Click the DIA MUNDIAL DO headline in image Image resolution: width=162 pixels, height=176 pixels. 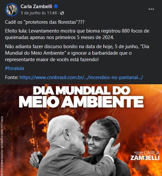[x=81, y=90]
